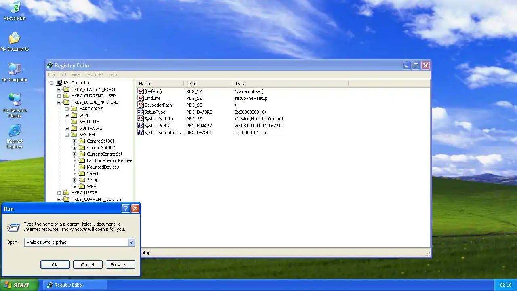The width and height of the screenshot is (517, 291).
Task: Click the Registry Editor title bar icon
Action: click(x=50, y=65)
